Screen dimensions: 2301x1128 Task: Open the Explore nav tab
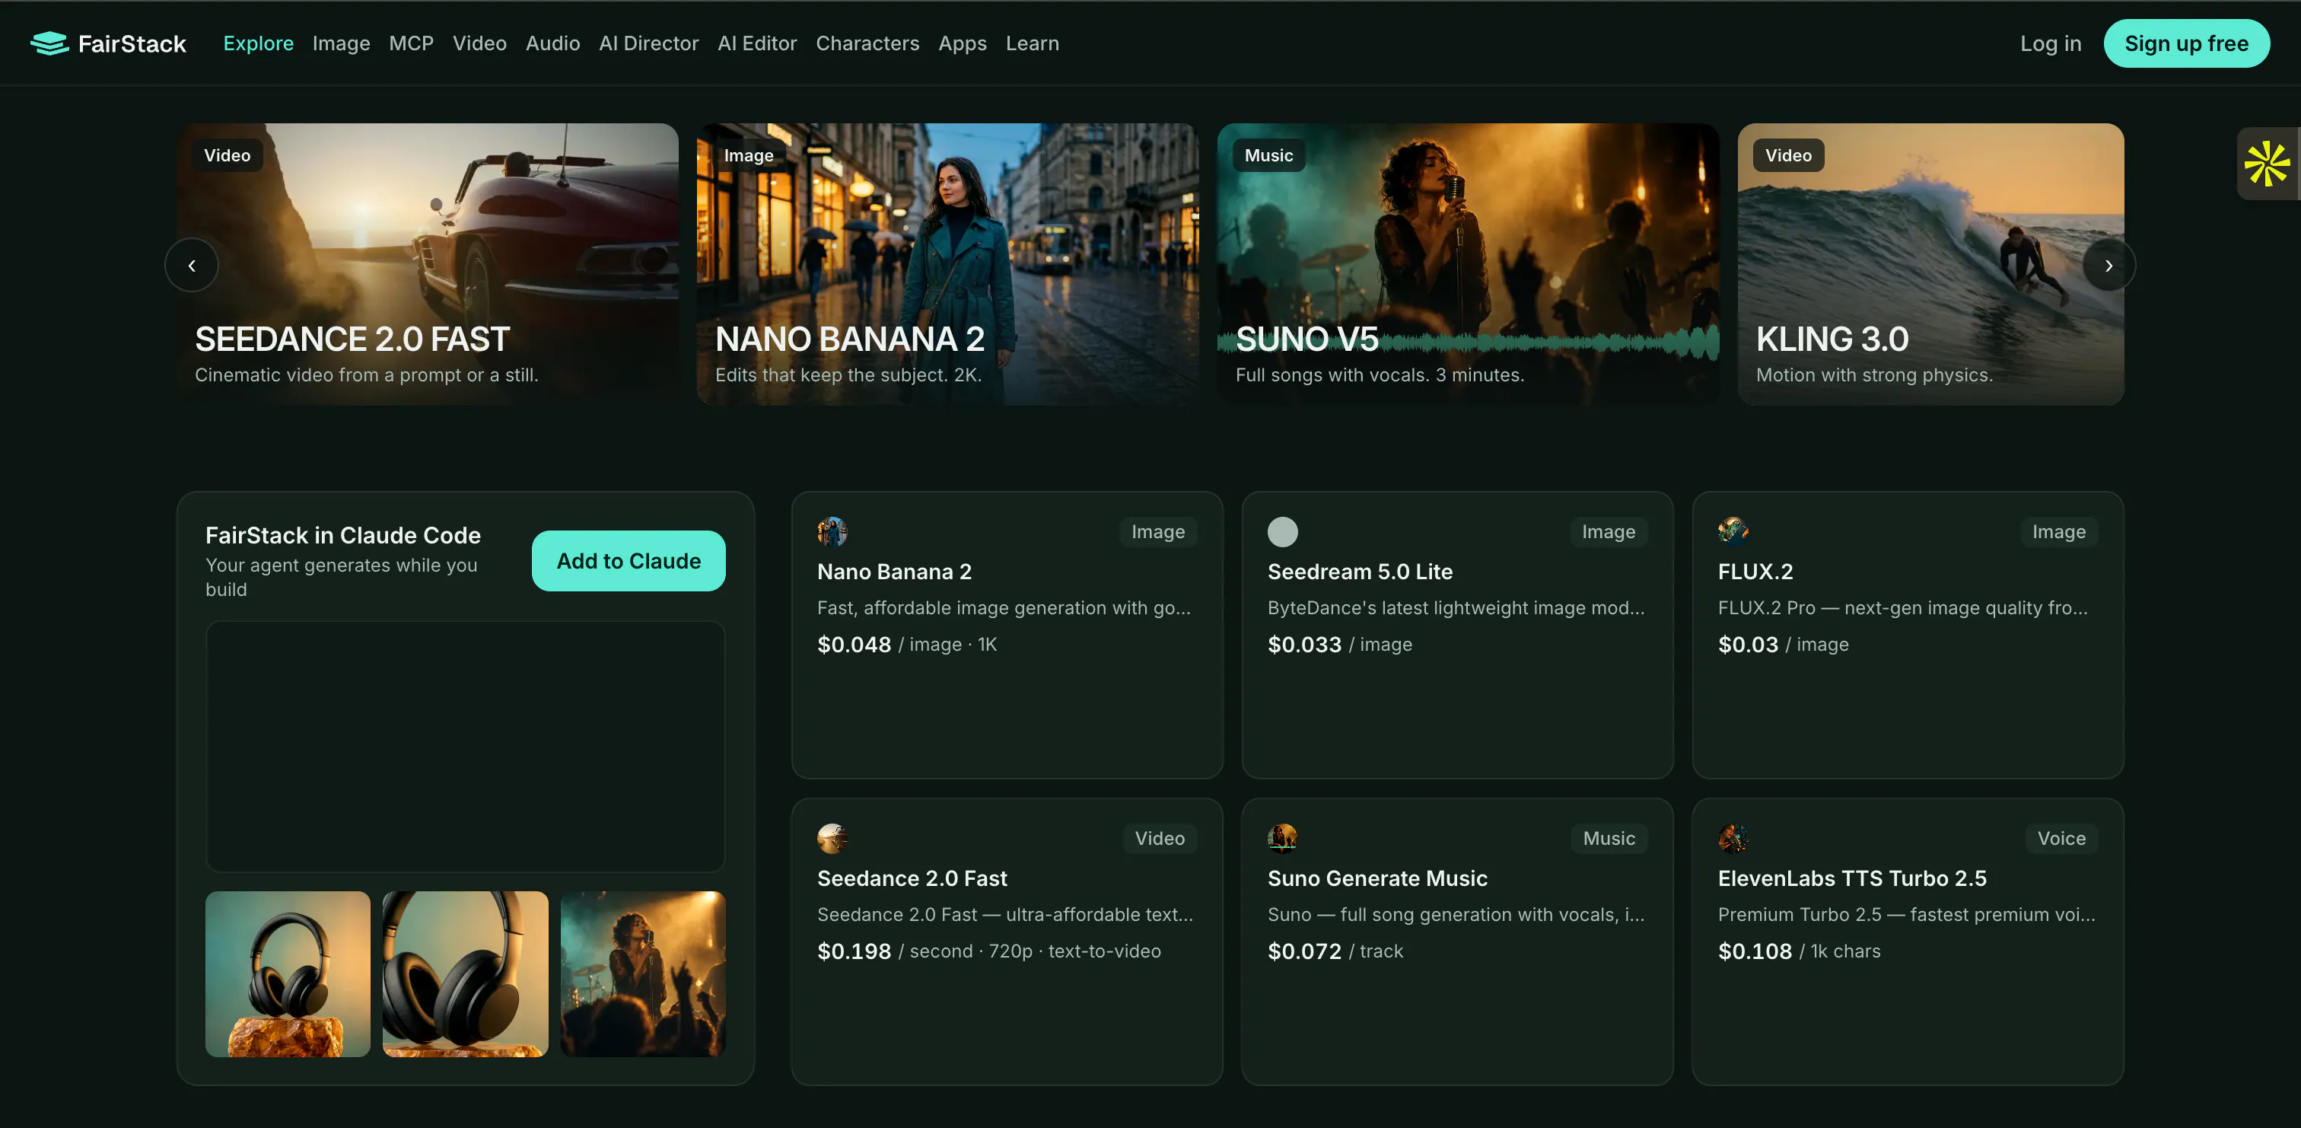(x=258, y=43)
